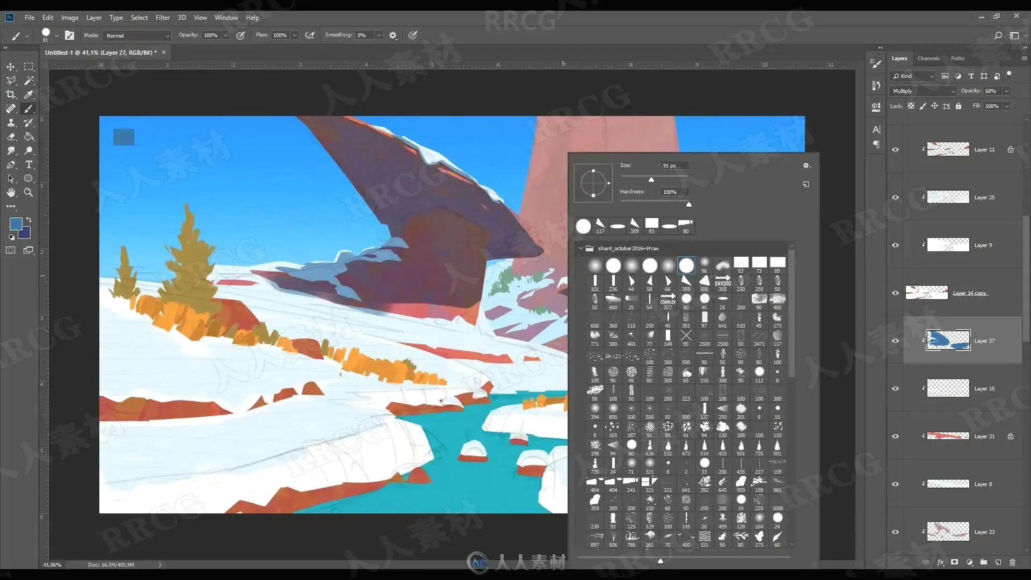Open the layer Fill dropdown arrow
This screenshot has height=580, width=1031.
click(1006, 106)
